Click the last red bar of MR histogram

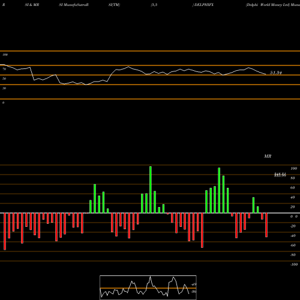click(266, 225)
